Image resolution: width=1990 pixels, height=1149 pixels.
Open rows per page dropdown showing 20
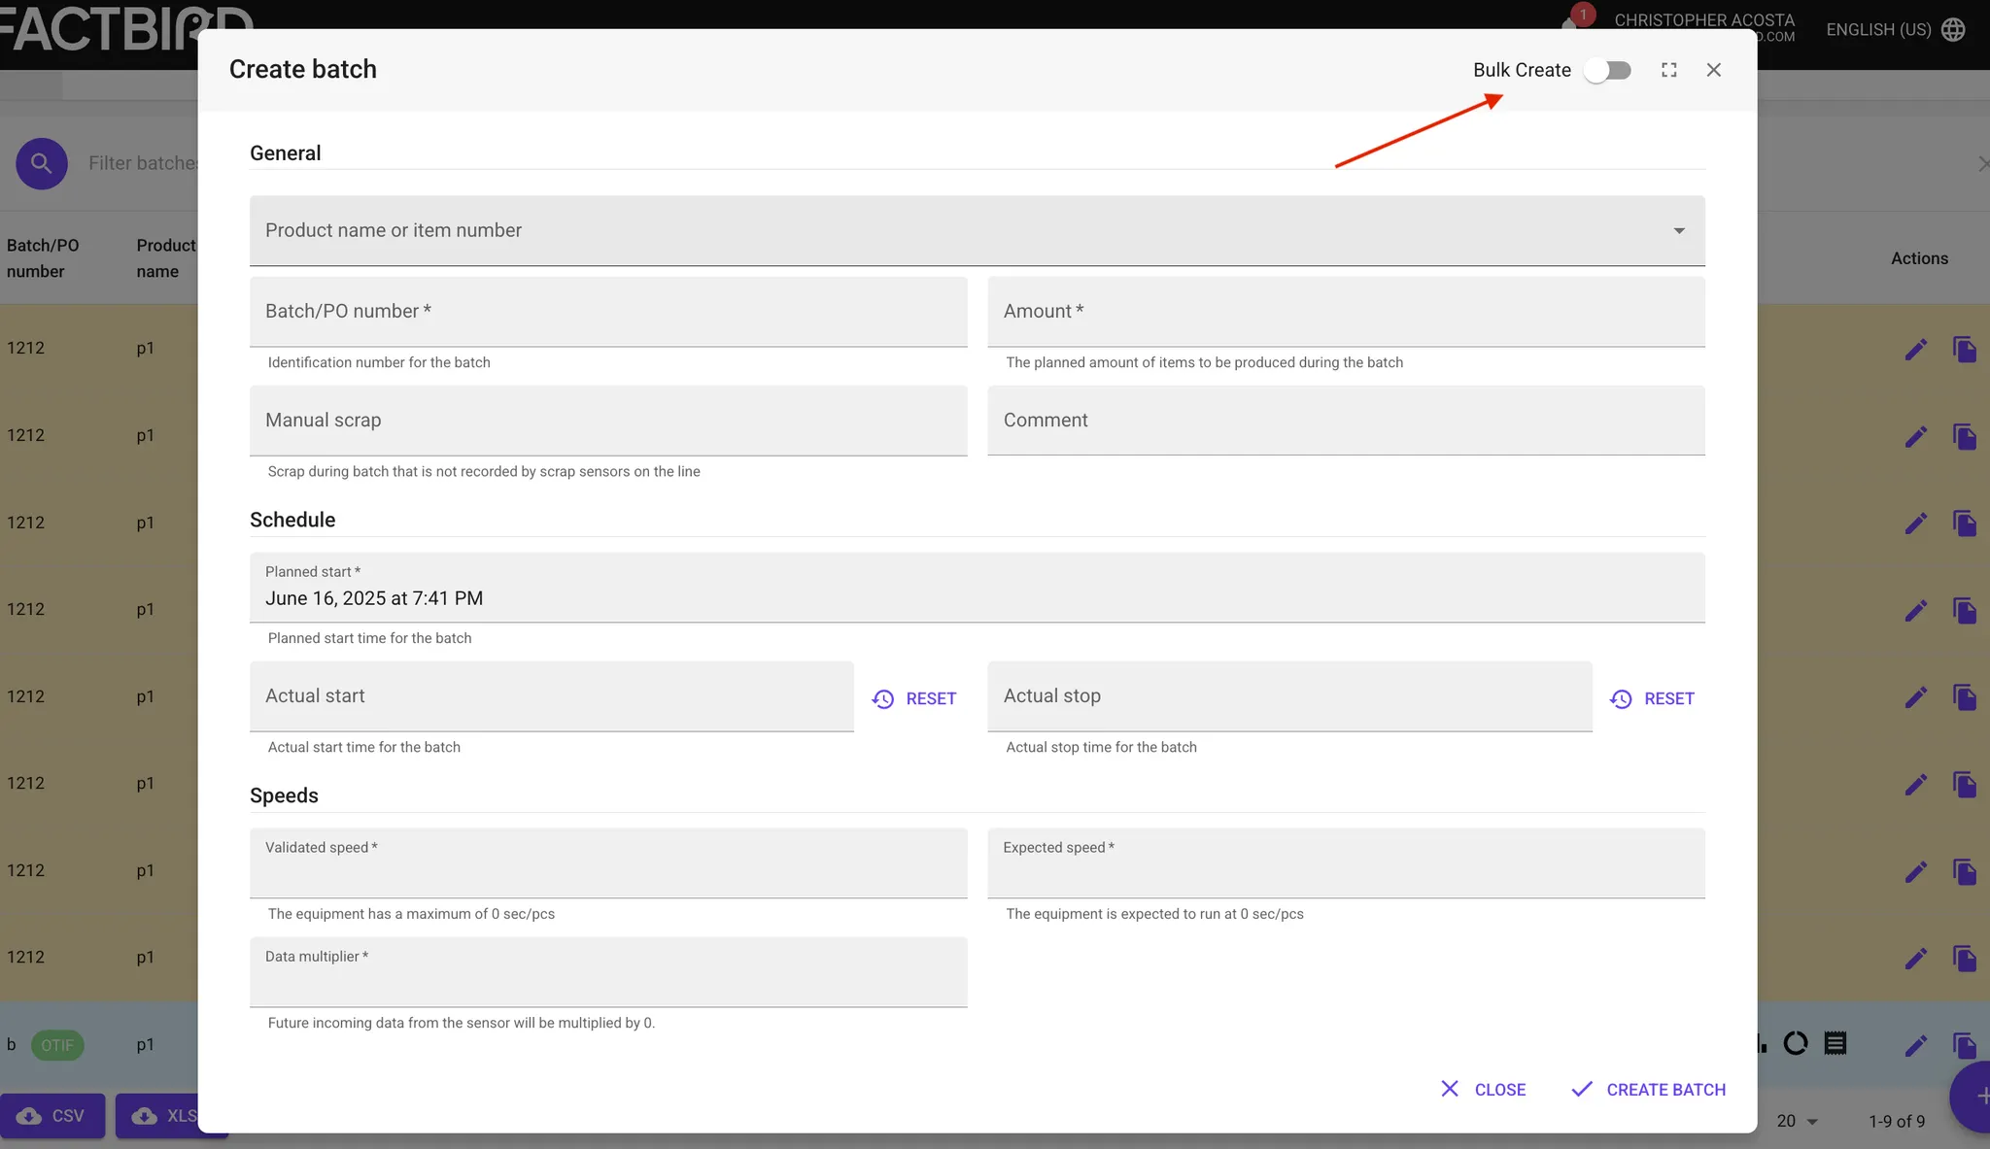click(1797, 1121)
